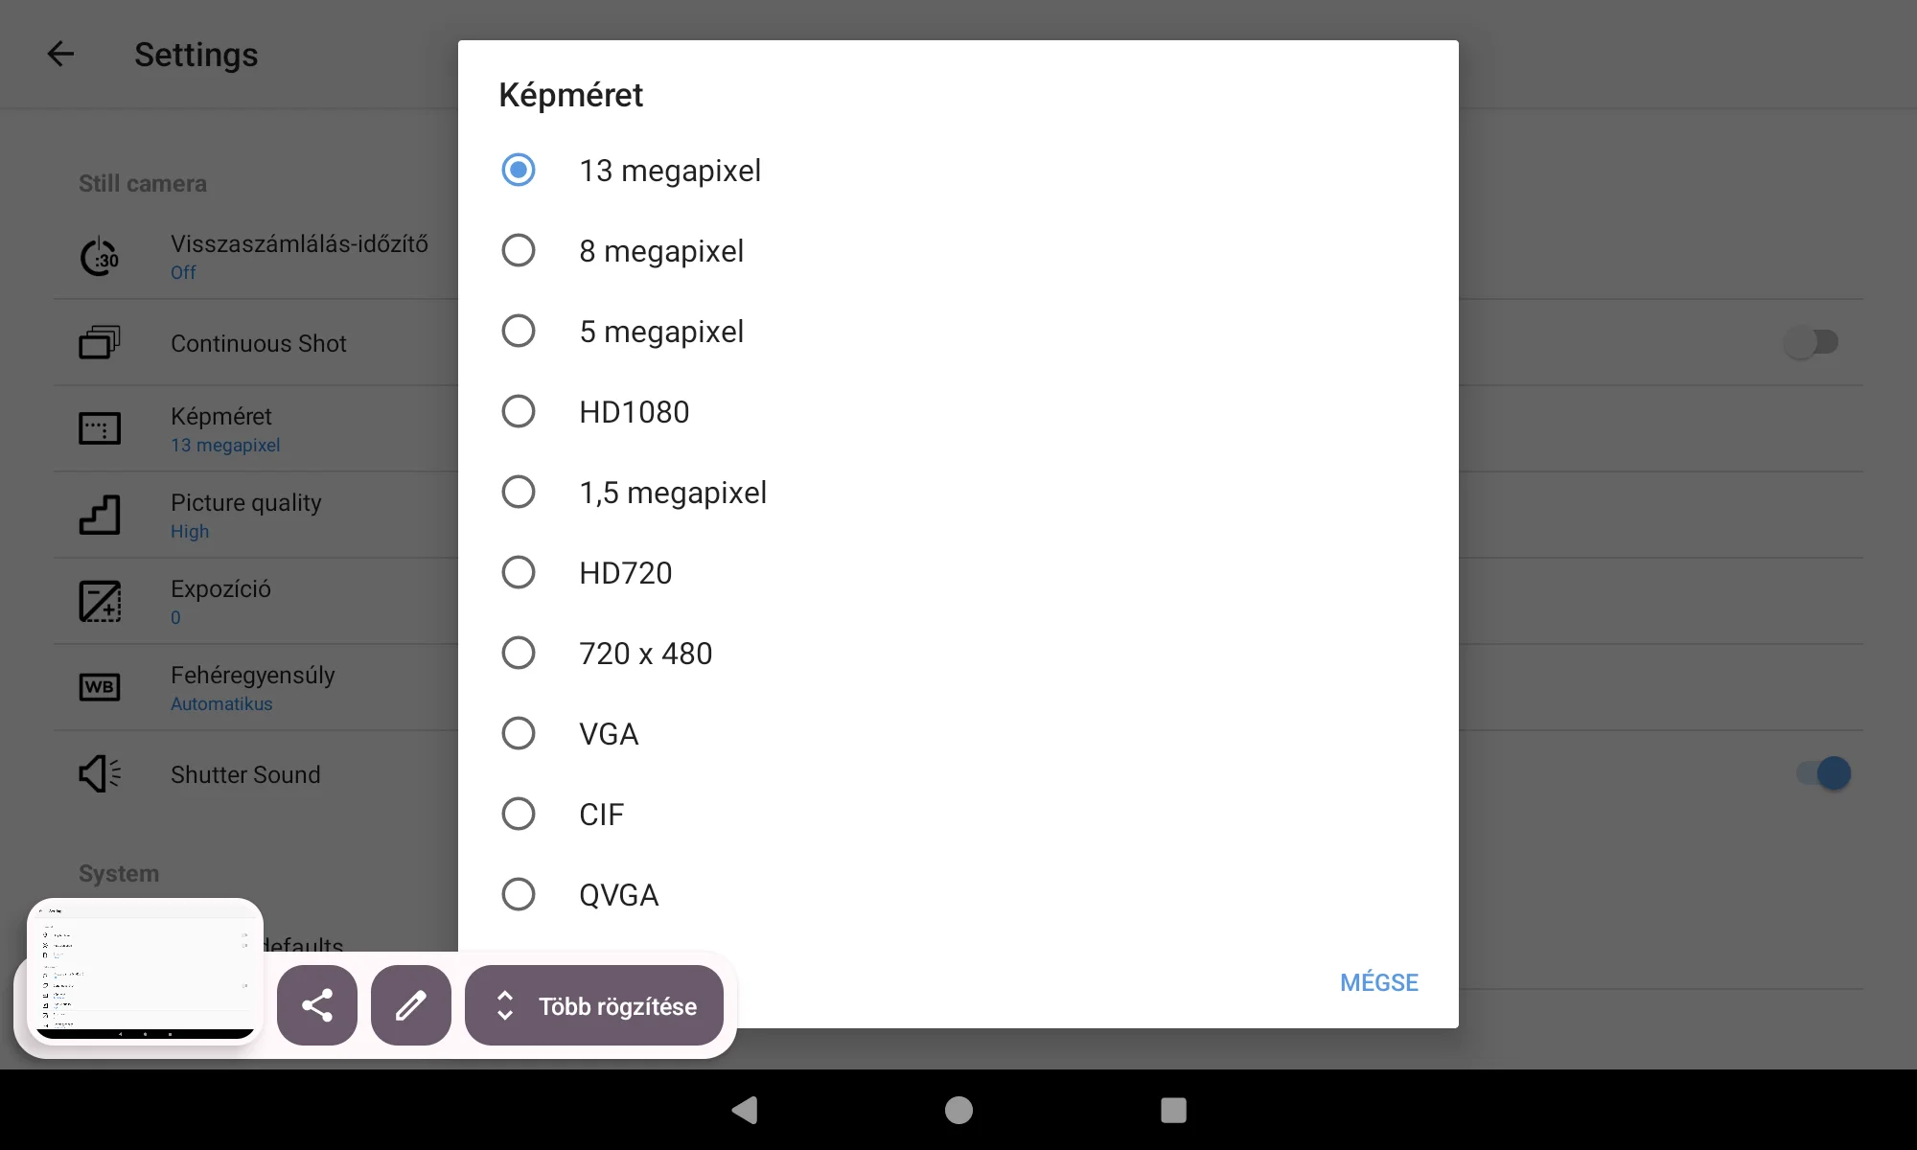Tap the Picture quality staircase icon
The height and width of the screenshot is (1150, 1917).
(100, 515)
